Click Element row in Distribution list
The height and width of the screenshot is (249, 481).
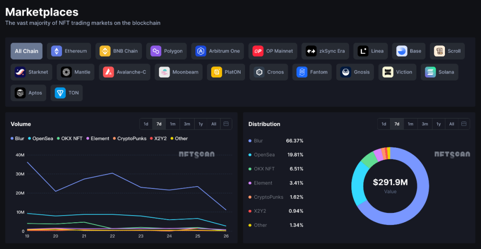pos(276,183)
